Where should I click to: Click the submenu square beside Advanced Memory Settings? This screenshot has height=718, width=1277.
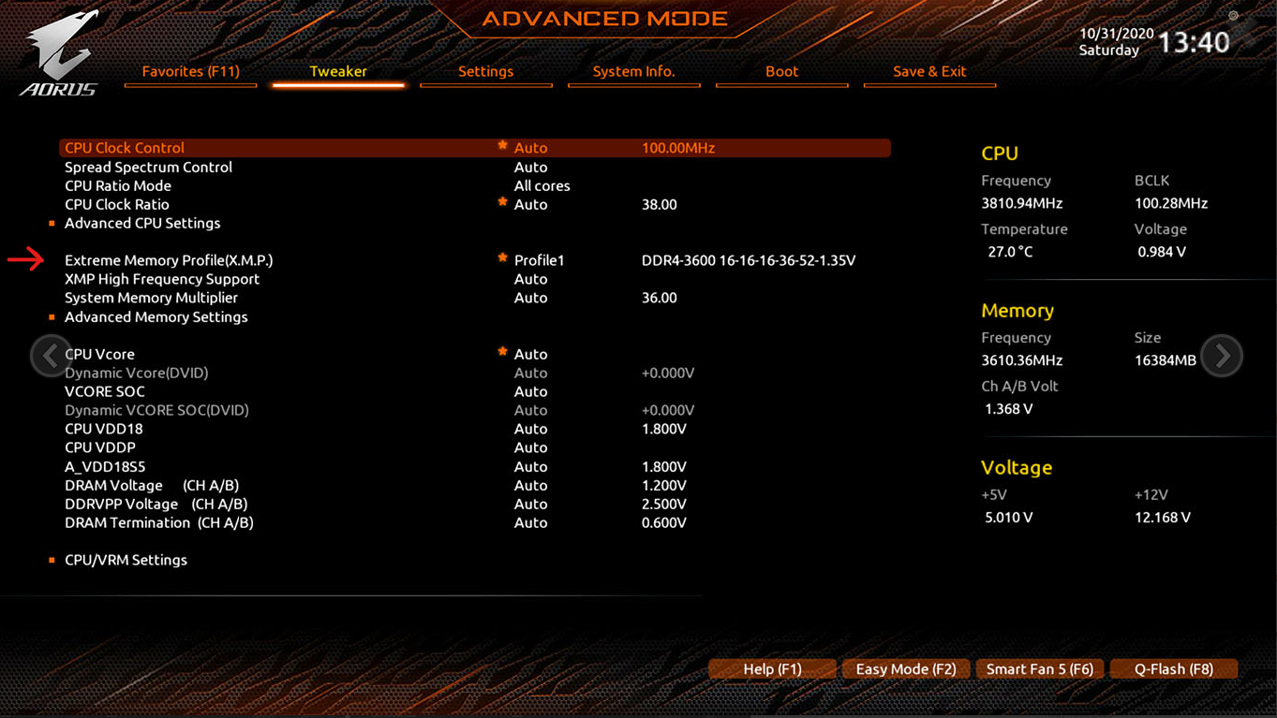click(x=52, y=316)
